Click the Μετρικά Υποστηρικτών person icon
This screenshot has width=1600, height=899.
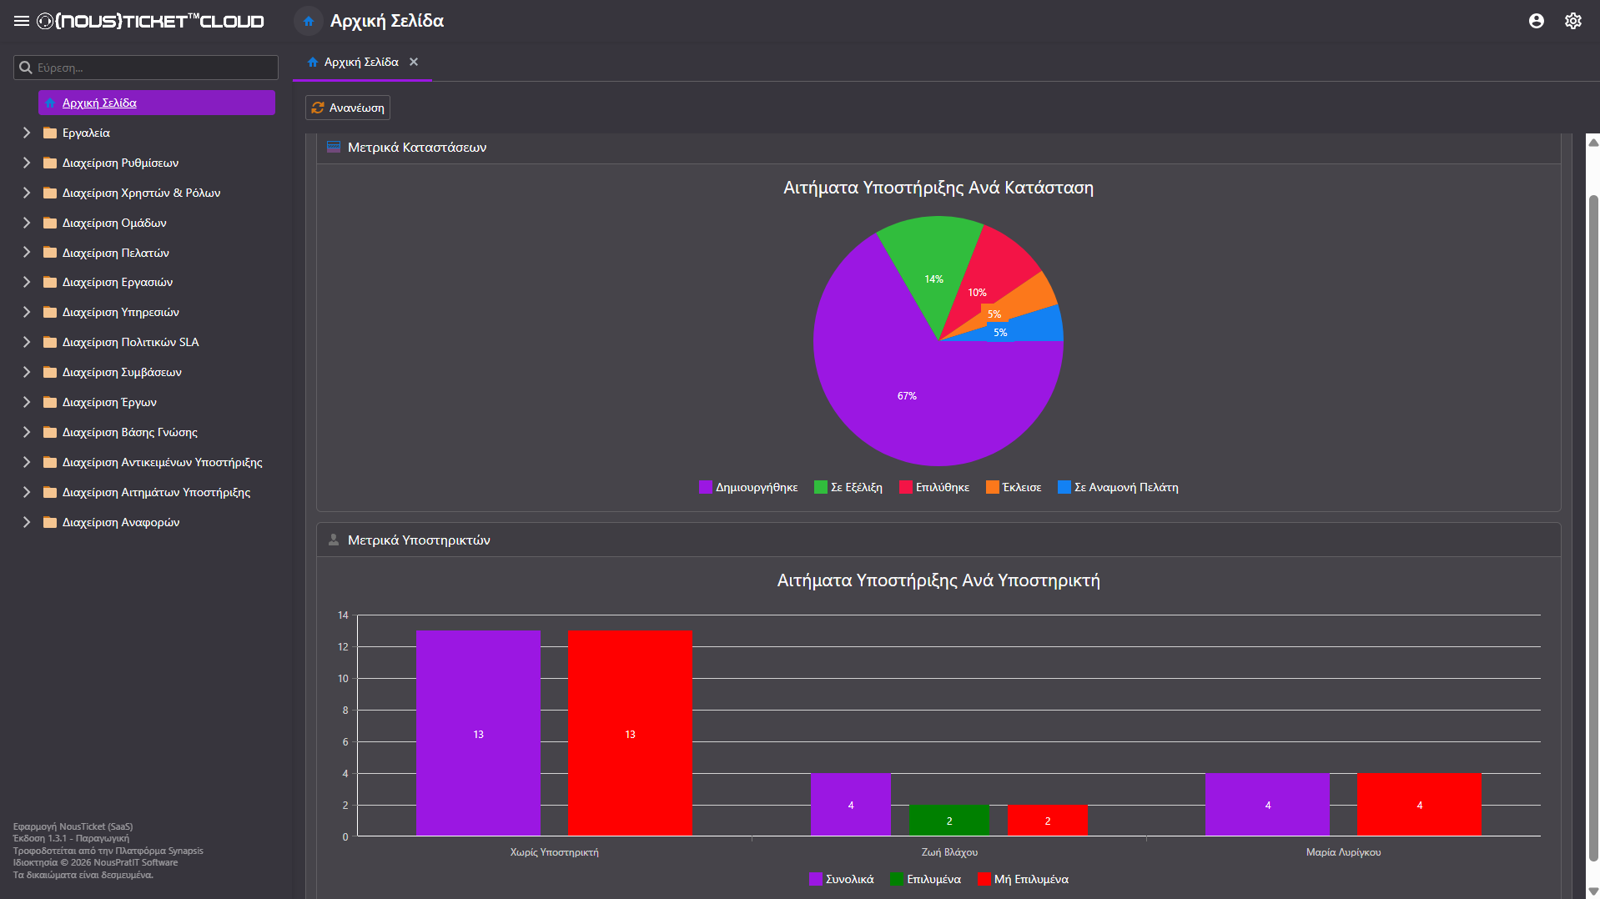pyautogui.click(x=334, y=540)
